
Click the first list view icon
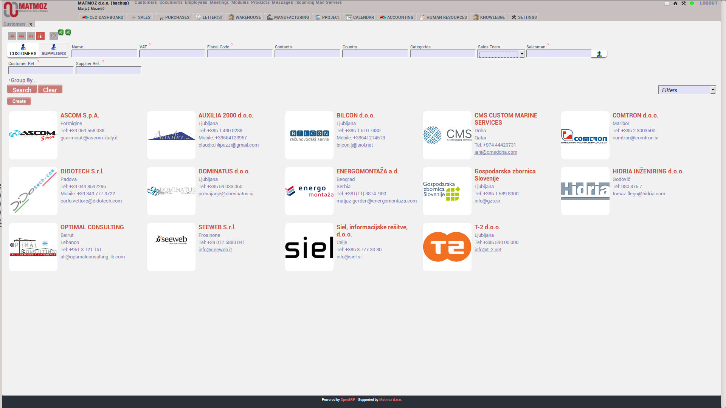(12, 36)
